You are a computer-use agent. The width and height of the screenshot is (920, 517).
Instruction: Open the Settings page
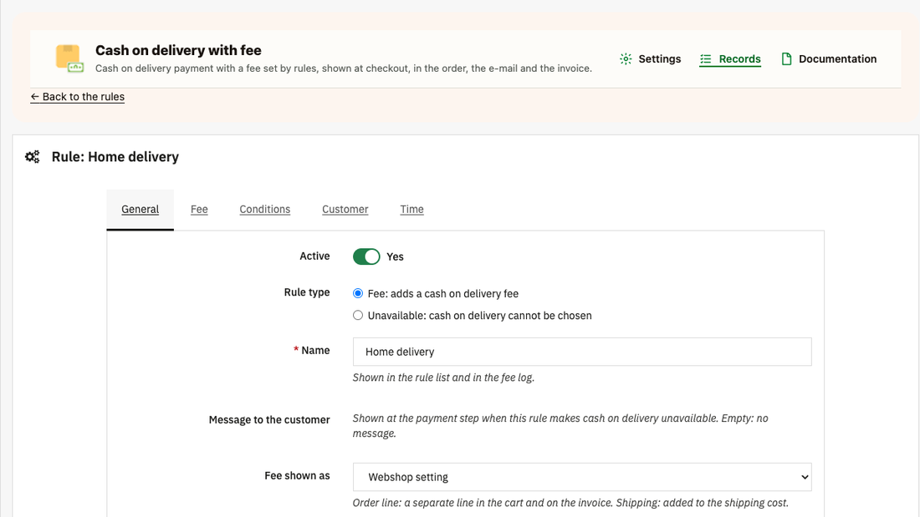pyautogui.click(x=651, y=58)
